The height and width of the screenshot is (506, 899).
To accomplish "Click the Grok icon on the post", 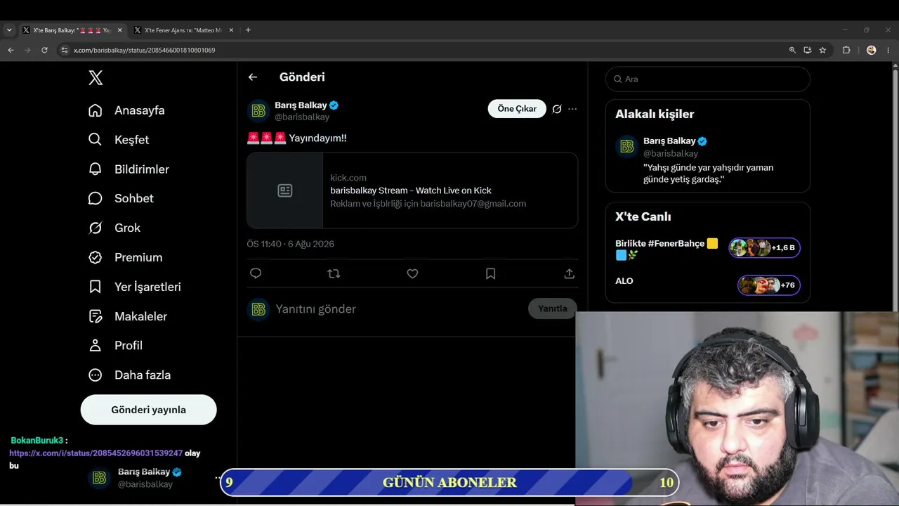I will pyautogui.click(x=557, y=109).
